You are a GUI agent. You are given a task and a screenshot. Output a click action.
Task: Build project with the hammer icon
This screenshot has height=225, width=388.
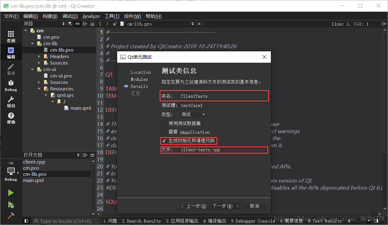(11, 216)
